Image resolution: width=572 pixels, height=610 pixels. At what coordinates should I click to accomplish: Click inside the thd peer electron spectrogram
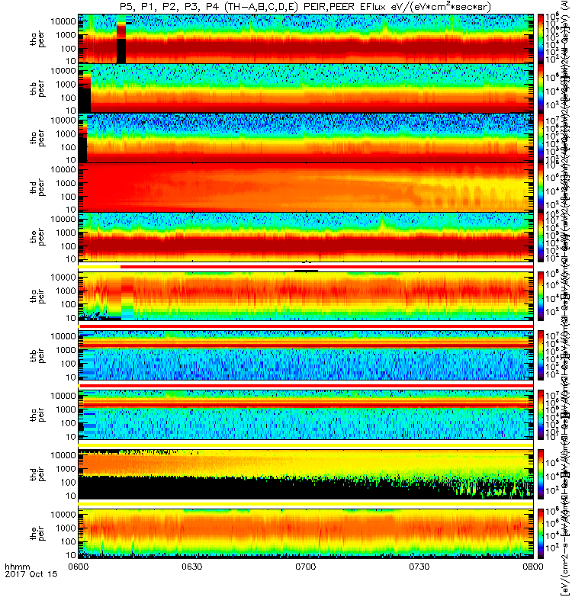(x=306, y=187)
